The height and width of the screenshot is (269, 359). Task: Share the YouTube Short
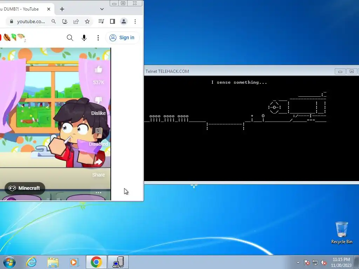[99, 162]
